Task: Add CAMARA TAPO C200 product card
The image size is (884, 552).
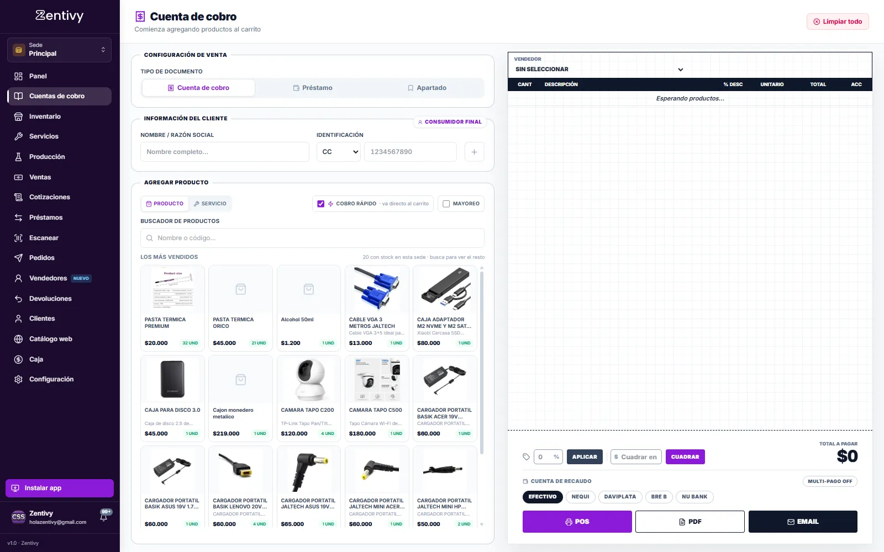Action: tap(308, 398)
